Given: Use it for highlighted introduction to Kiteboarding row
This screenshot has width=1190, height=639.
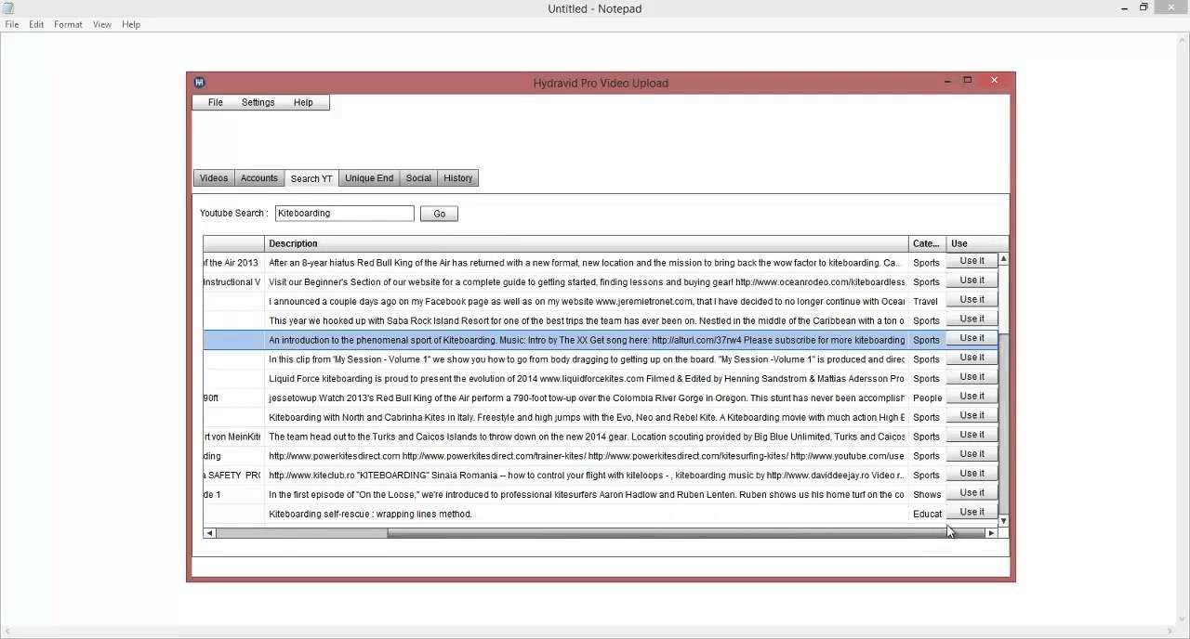Looking at the screenshot, I should coord(972,338).
